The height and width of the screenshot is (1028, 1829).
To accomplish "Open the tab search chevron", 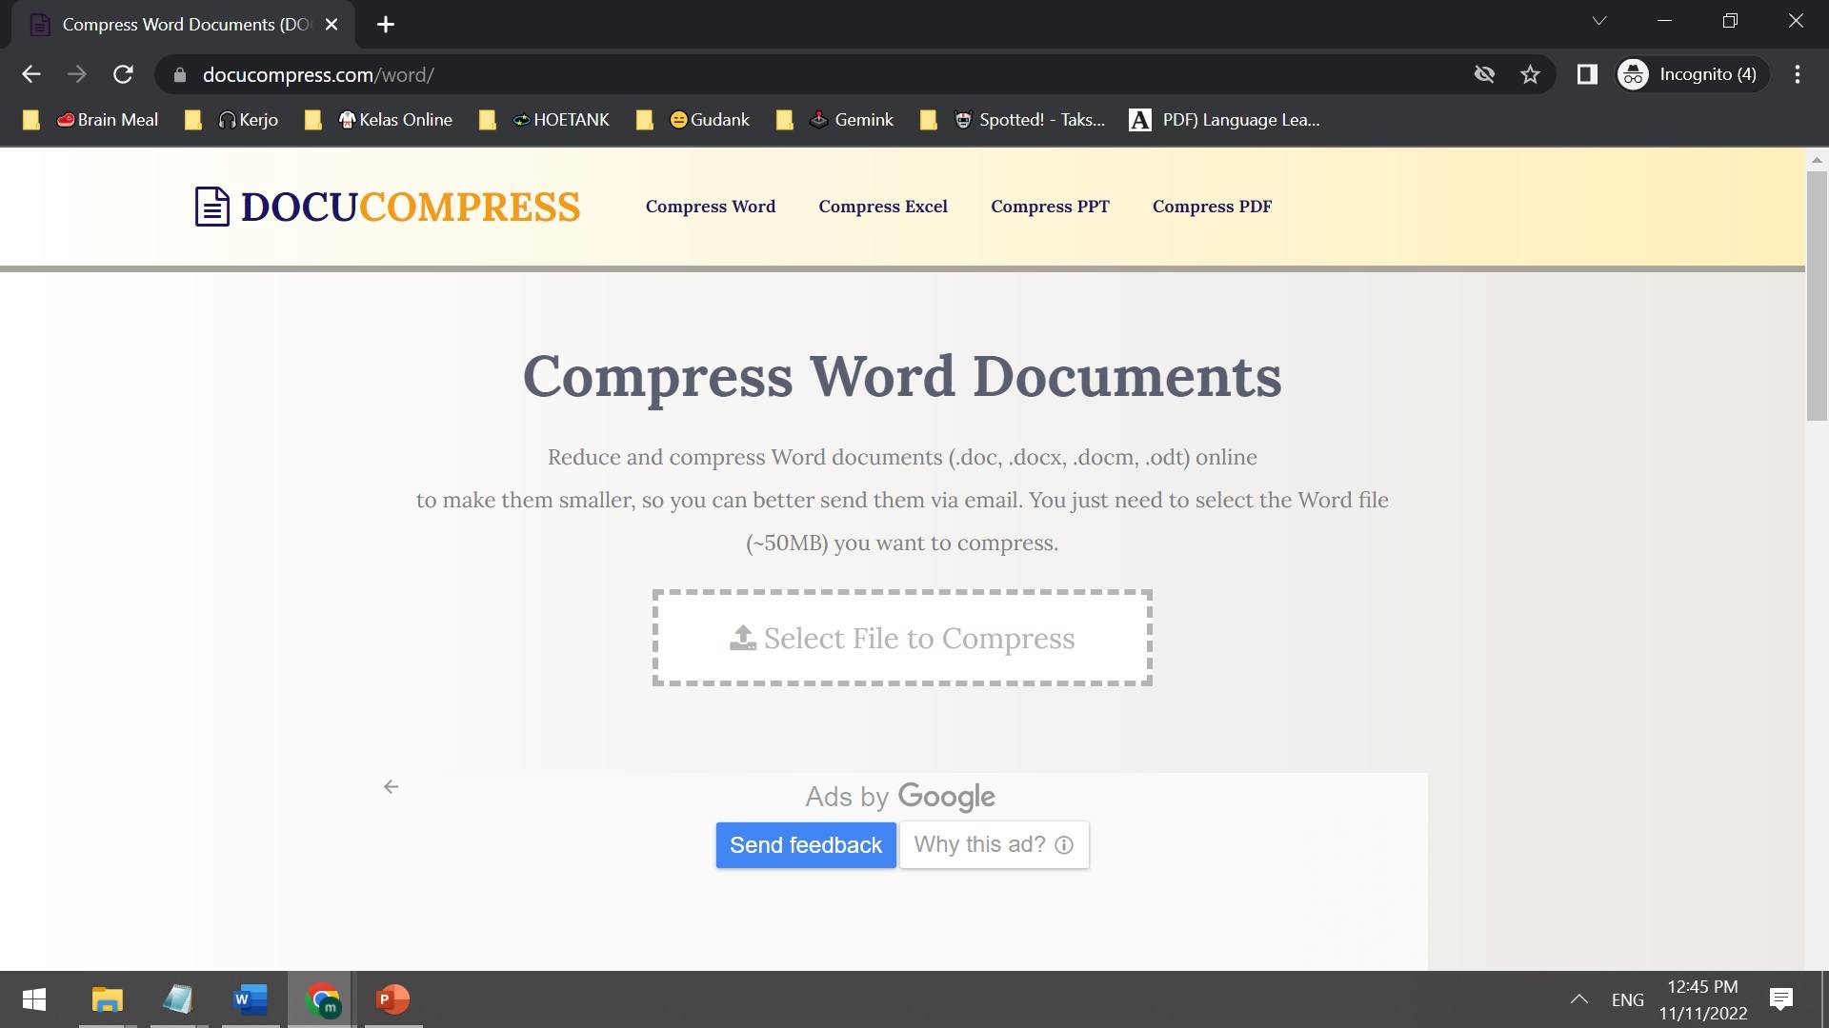I will (x=1598, y=20).
